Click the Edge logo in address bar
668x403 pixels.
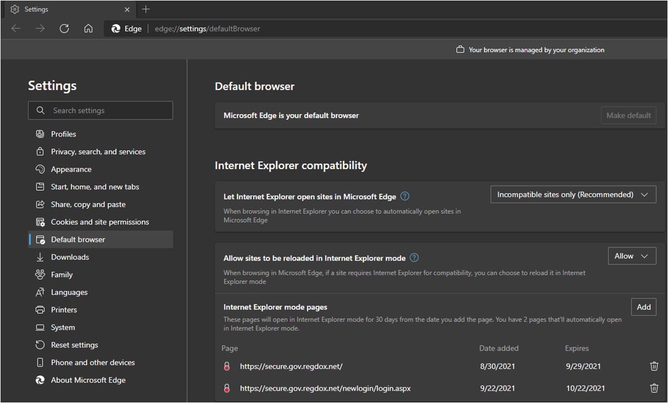point(116,29)
